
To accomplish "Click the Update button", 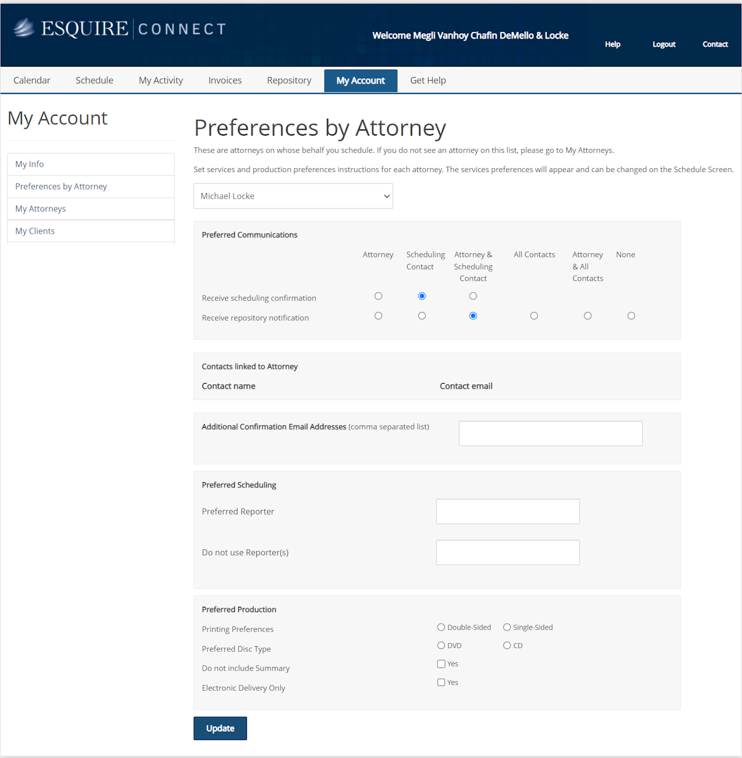I will point(220,728).
